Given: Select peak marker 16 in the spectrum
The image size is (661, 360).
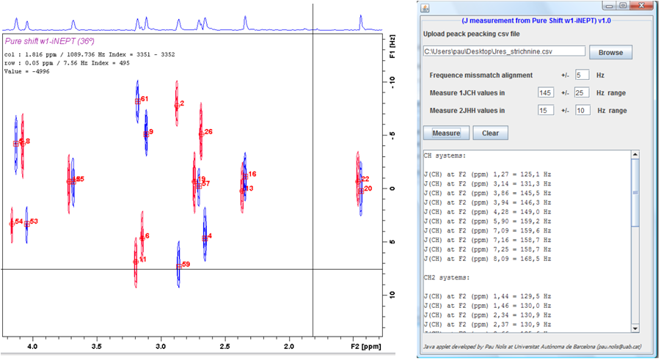Looking at the screenshot, I should coord(246,176).
